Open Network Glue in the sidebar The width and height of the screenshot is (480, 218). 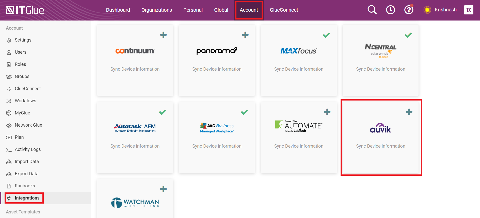28,125
